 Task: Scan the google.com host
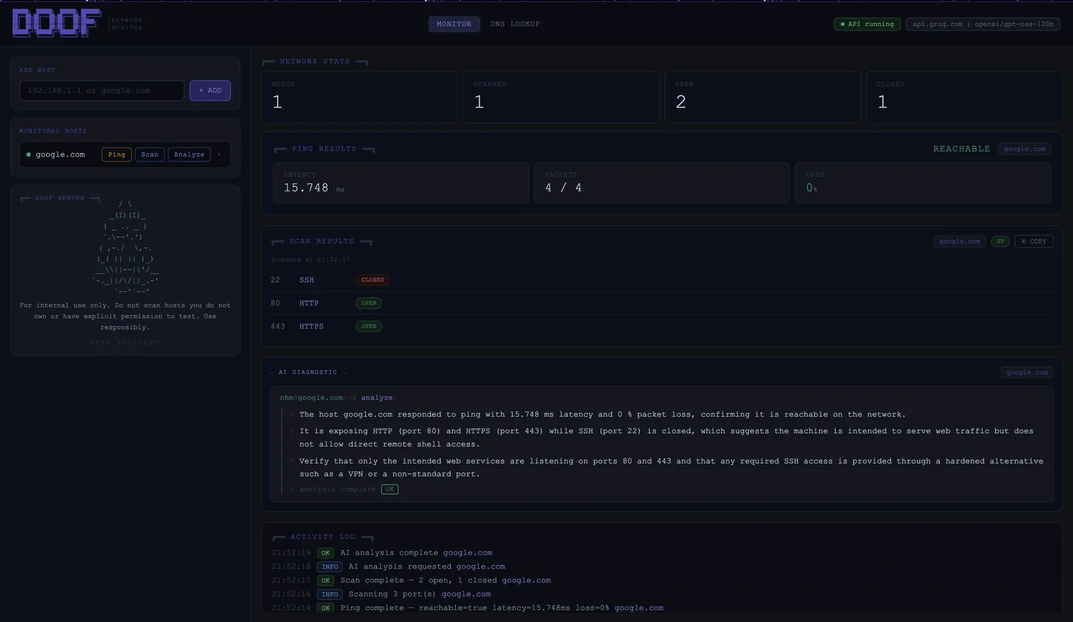tap(150, 155)
